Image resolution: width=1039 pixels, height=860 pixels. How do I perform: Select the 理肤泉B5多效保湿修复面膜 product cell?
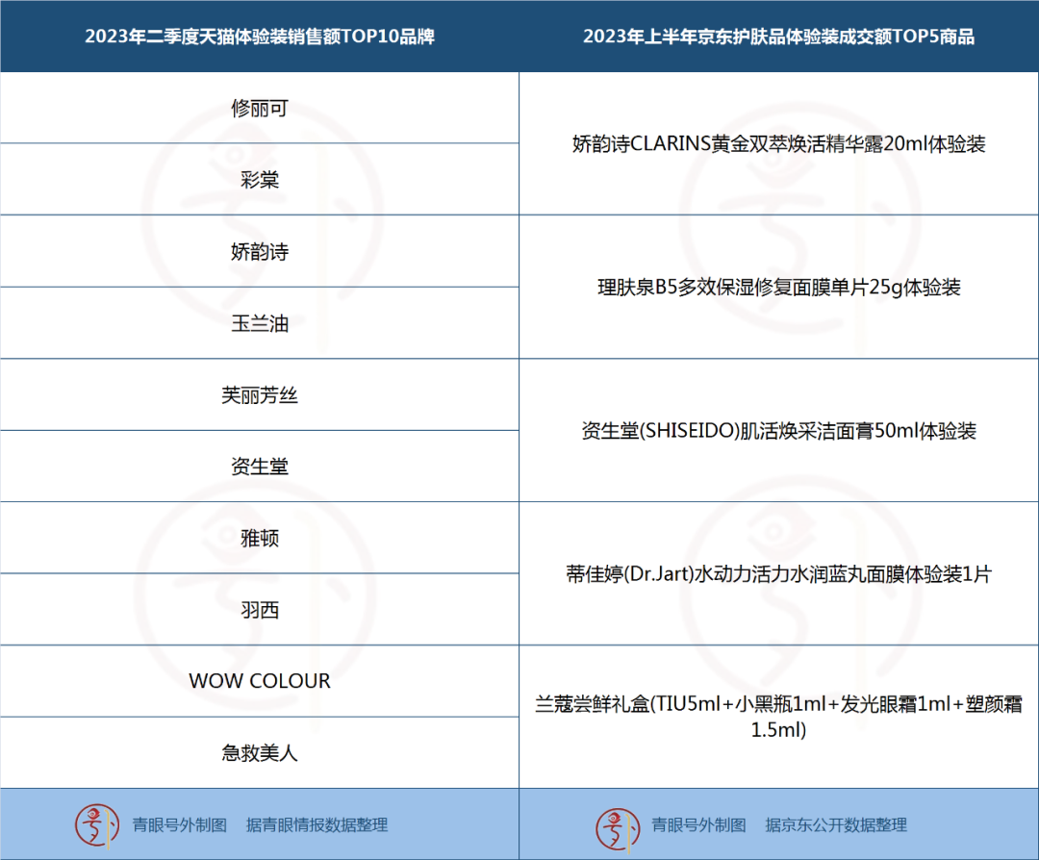coord(778,288)
